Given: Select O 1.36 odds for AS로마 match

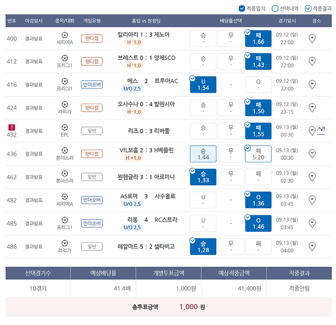Looking at the screenshot, I should tap(258, 200).
